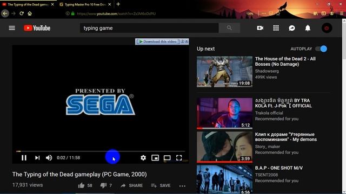The width and height of the screenshot is (346, 194).
Task: Dislike the video with thumbs down
Action: click(x=103, y=185)
